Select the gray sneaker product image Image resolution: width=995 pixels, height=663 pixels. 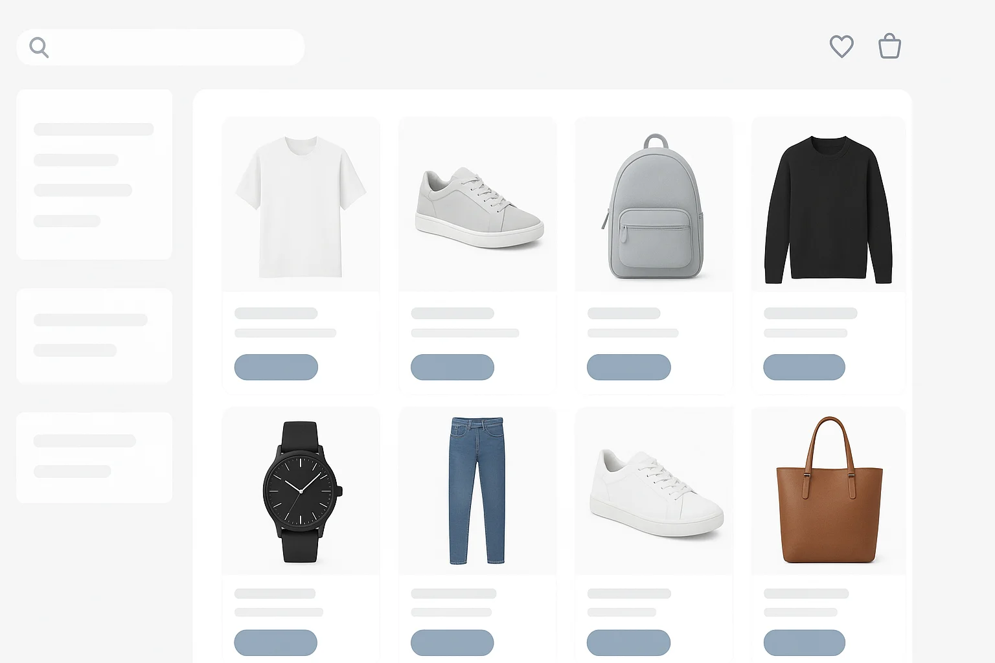pyautogui.click(x=479, y=208)
